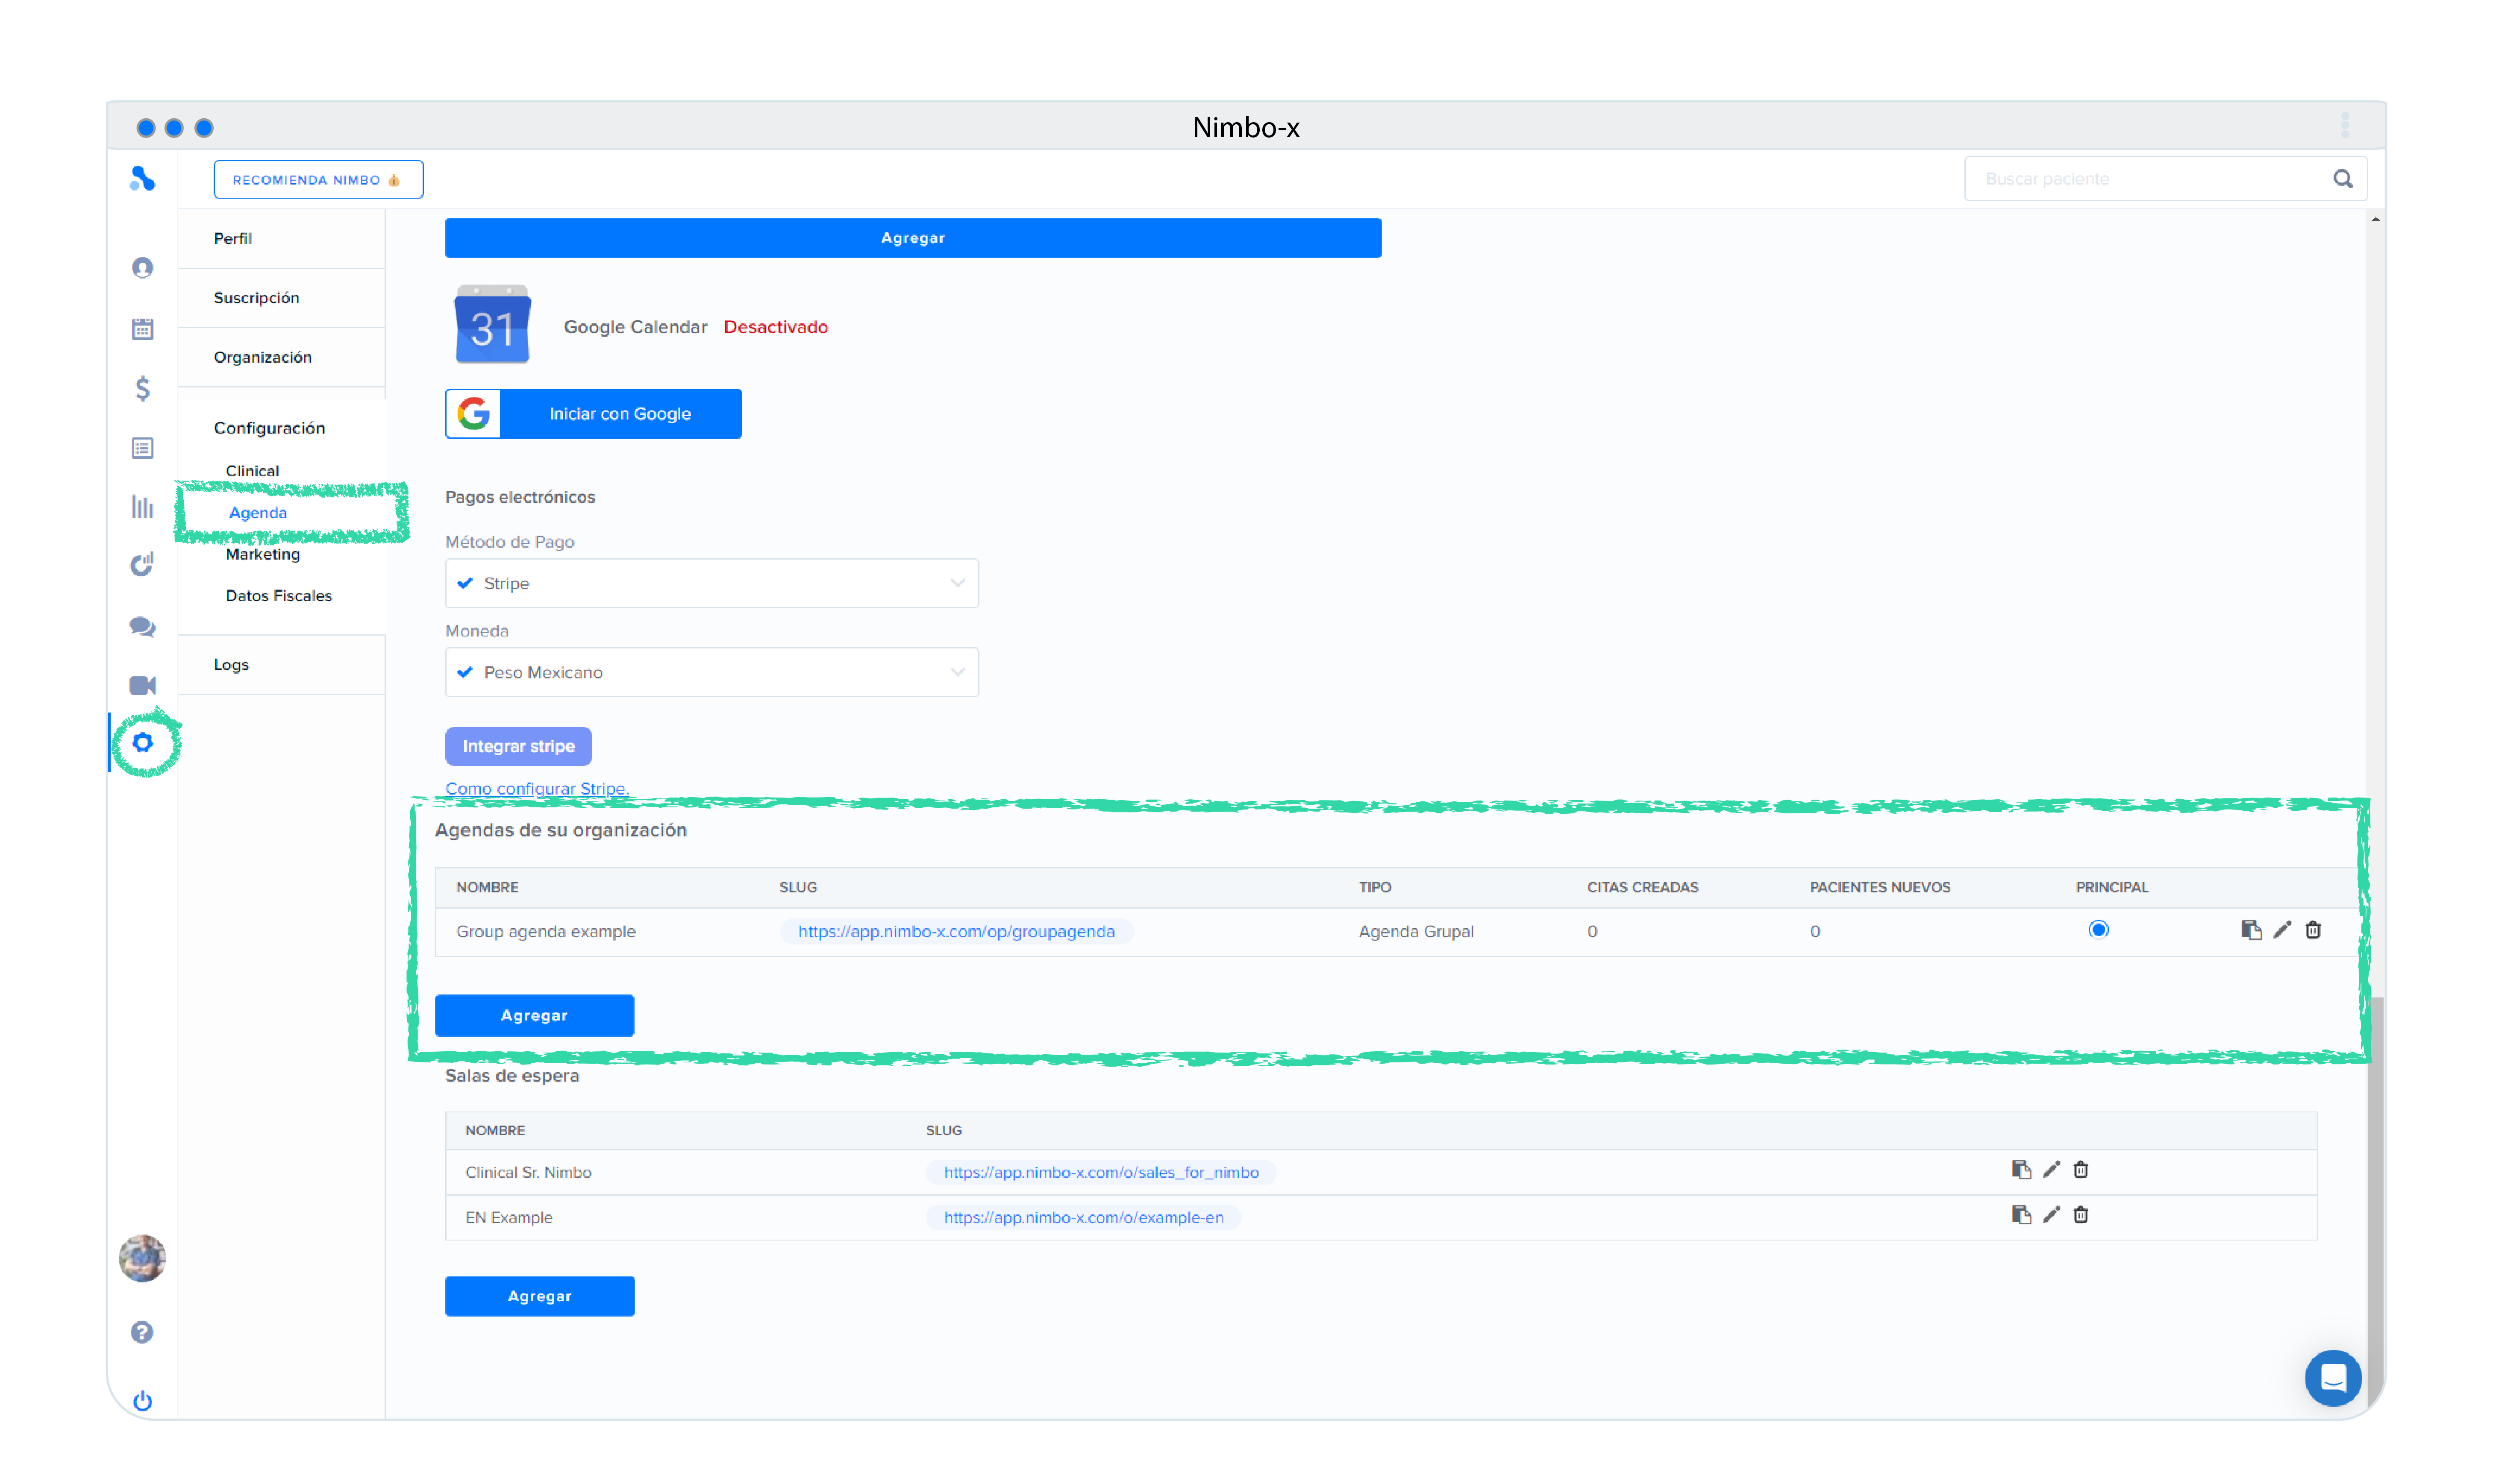2493x1484 pixels.
Task: Expand the Moneda Peso Mexicano dropdown
Action: (711, 672)
